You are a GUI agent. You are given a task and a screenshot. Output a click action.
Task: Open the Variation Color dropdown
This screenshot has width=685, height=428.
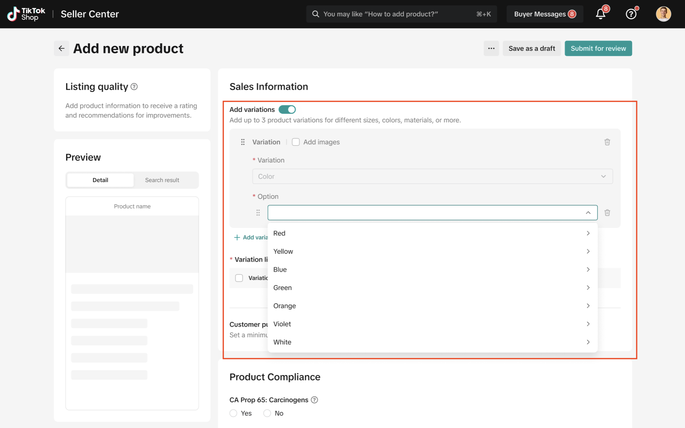click(x=432, y=177)
